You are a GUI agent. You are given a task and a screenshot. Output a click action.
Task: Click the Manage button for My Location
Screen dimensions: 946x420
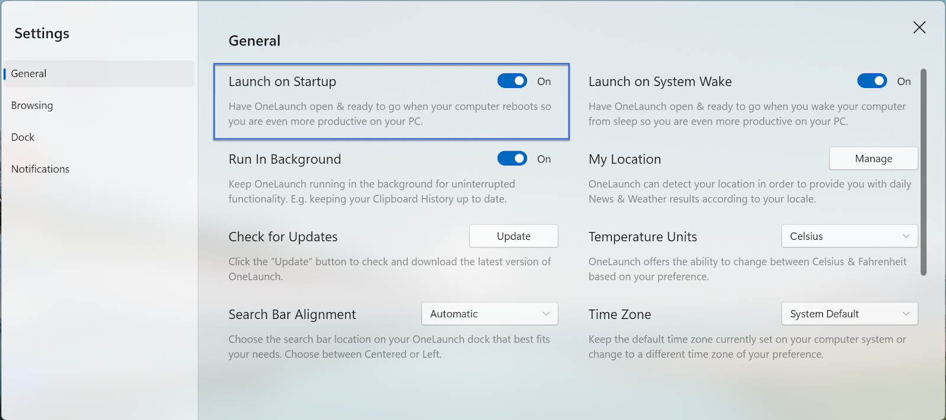(874, 158)
